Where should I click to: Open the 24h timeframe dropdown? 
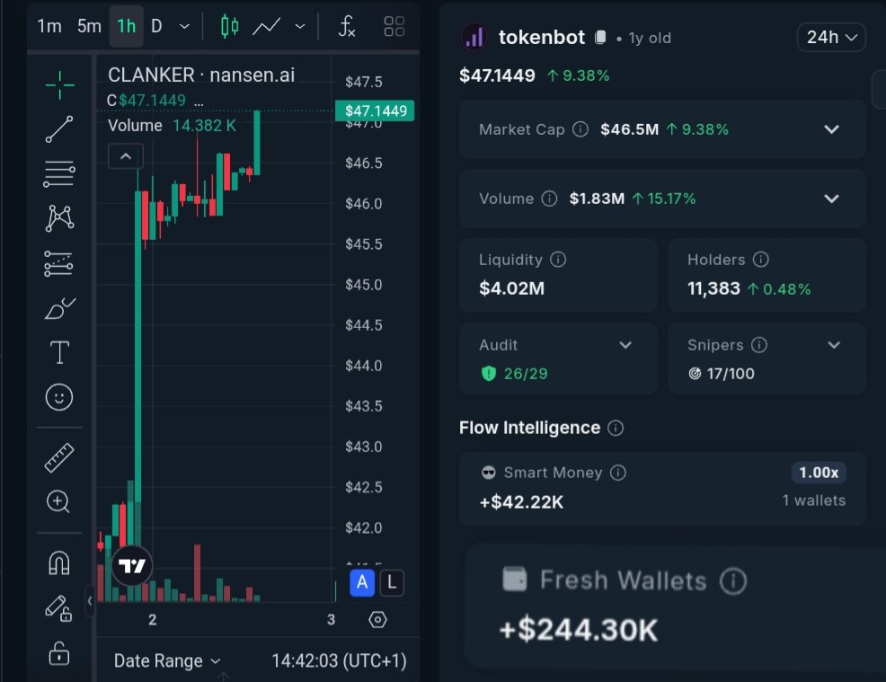[831, 38]
